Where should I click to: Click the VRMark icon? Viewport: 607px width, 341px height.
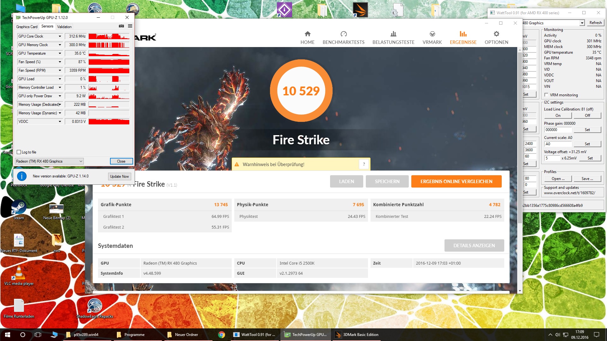pyautogui.click(x=432, y=34)
